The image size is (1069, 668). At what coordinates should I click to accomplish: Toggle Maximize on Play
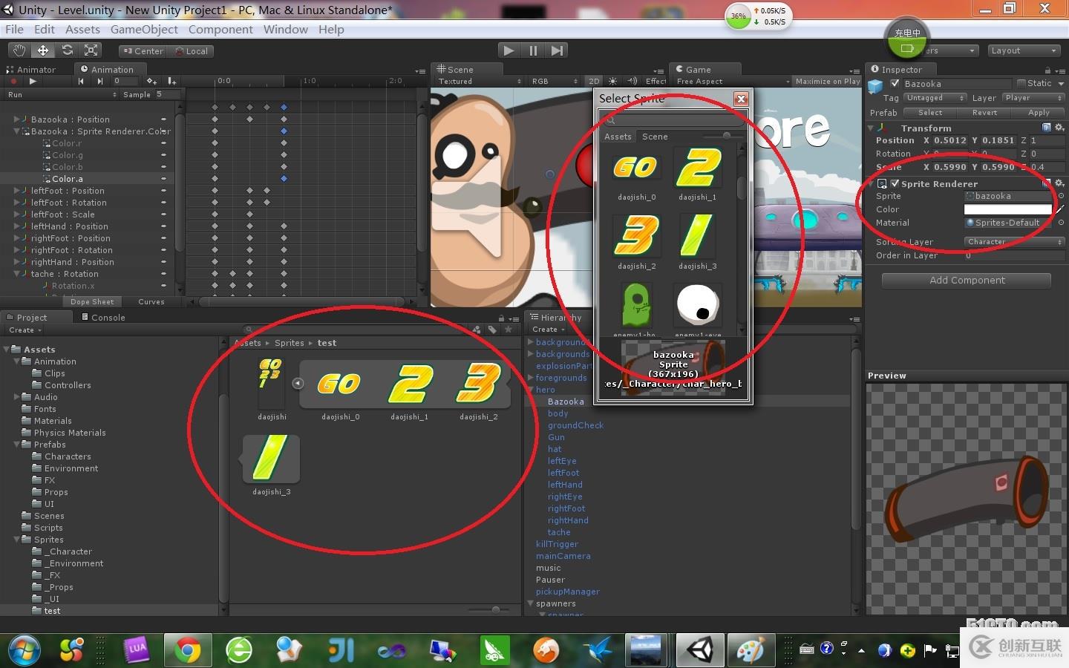pyautogui.click(x=827, y=82)
